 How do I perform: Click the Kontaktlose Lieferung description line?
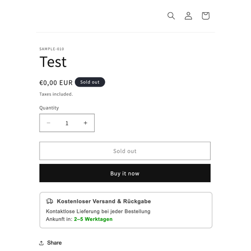(x=98, y=211)
